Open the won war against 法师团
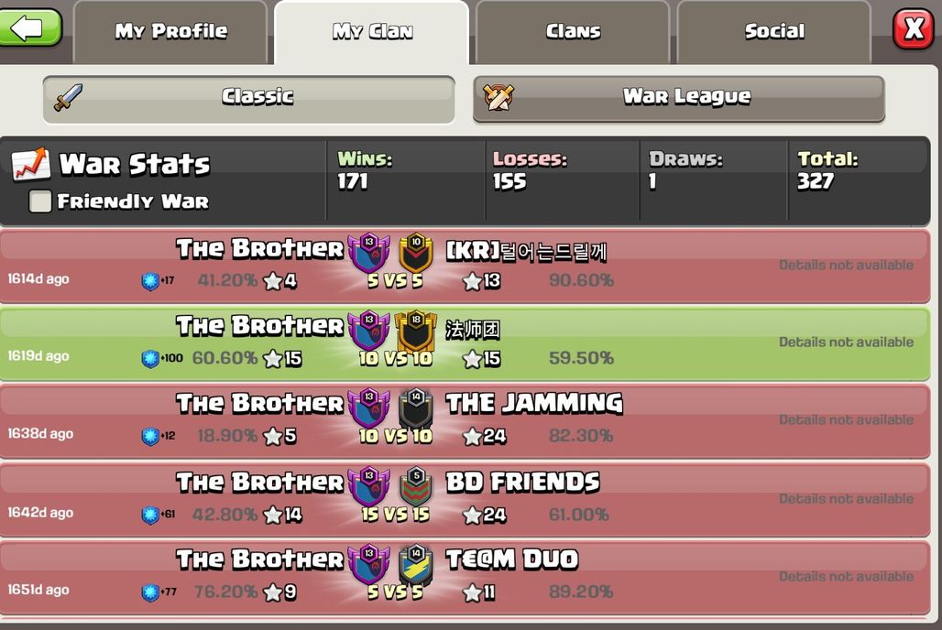 [x=465, y=344]
